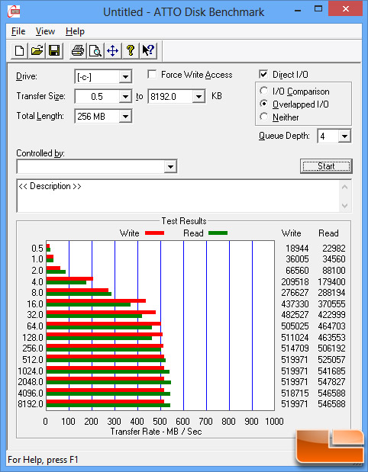Image resolution: width=368 pixels, height=472 pixels.
Task: Open a file with the folder icon
Action: pos(37,50)
